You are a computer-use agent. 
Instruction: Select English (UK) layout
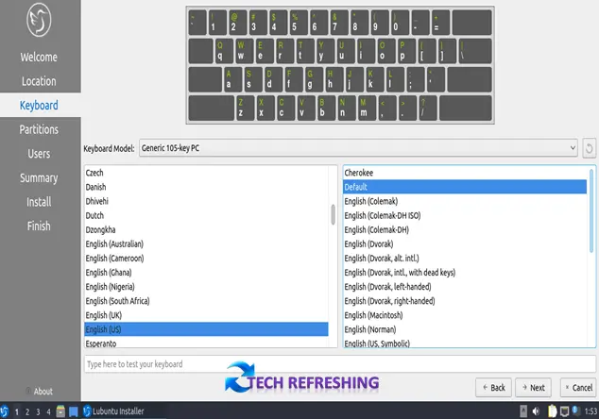click(206, 315)
